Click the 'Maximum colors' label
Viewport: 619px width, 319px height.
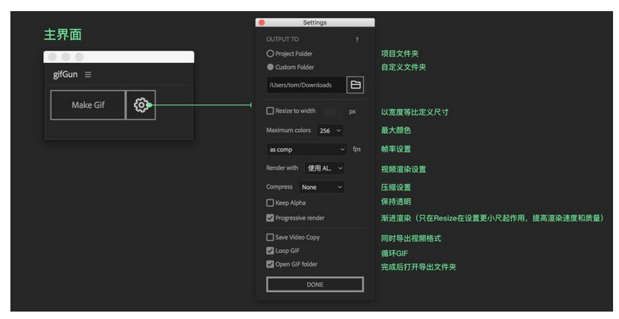[288, 130]
